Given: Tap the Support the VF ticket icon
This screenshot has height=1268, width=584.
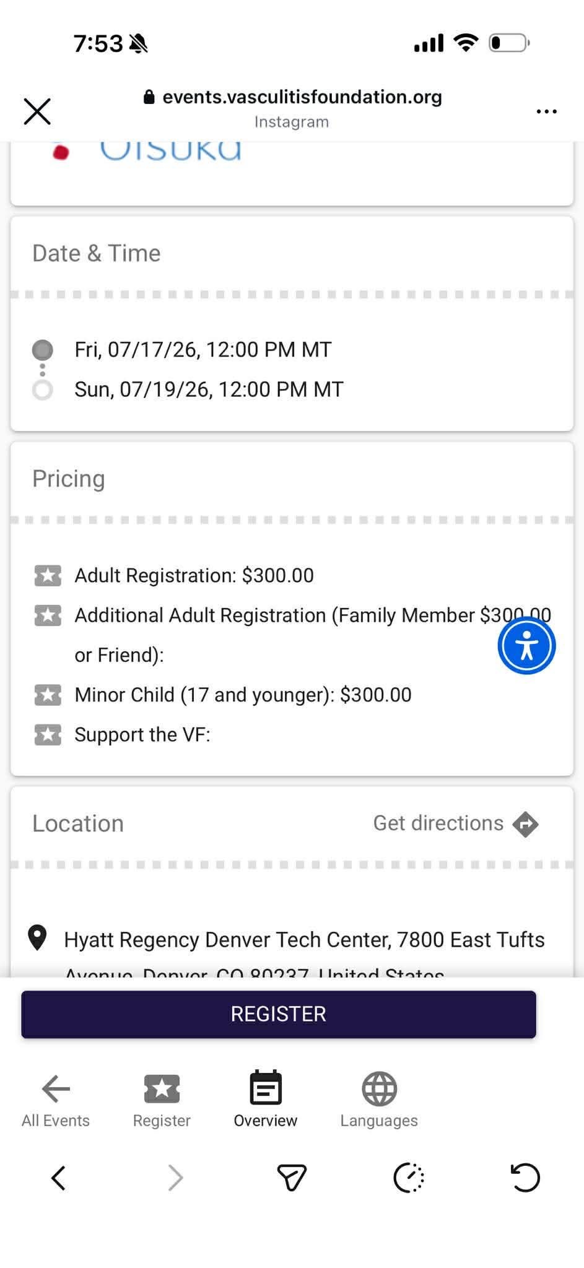Looking at the screenshot, I should (48, 735).
